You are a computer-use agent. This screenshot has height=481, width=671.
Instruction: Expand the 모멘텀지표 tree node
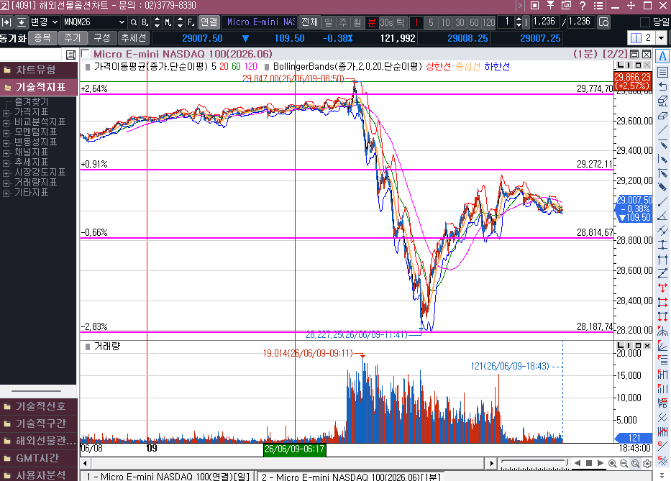[6, 133]
